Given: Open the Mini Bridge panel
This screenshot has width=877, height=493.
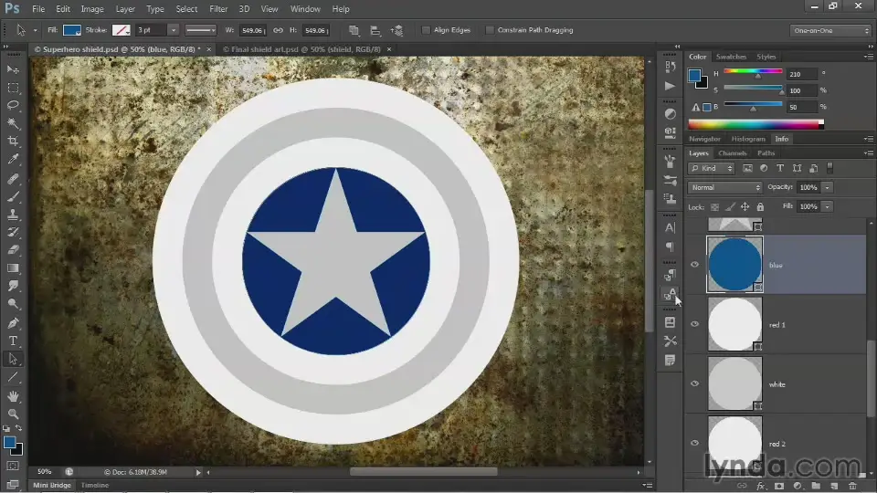Looking at the screenshot, I should (x=52, y=485).
